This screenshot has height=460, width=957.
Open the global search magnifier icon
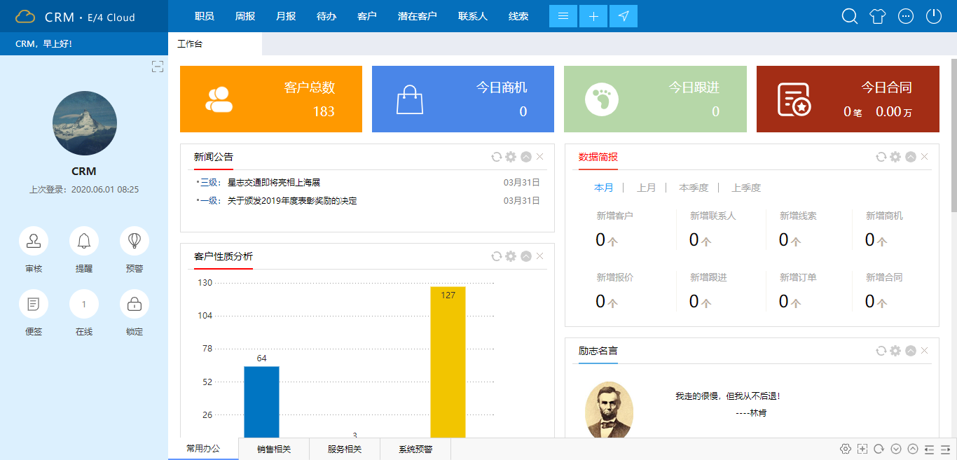coord(849,15)
